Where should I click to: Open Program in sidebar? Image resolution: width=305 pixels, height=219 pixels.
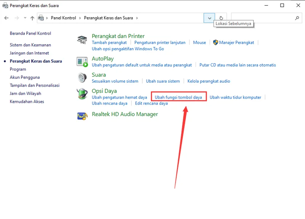[18, 69]
